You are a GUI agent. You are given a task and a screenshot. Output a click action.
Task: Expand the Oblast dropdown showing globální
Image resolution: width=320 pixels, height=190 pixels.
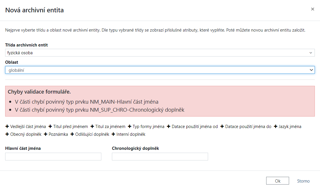click(160, 70)
